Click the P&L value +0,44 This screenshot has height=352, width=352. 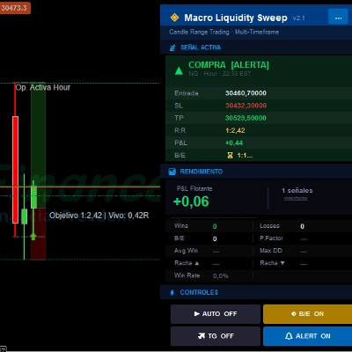pos(234,143)
